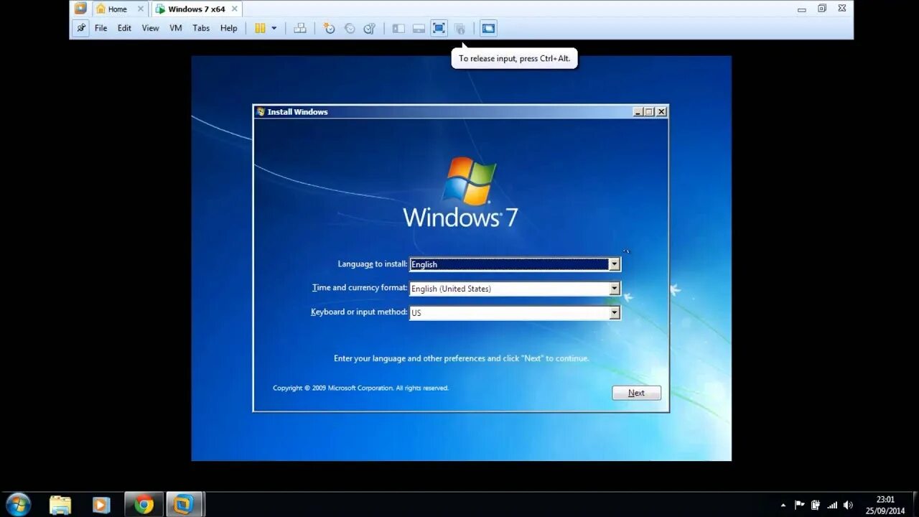This screenshot has height=517, width=919.
Task: Click the VMware Workstation logo icon
Action: (x=80, y=9)
